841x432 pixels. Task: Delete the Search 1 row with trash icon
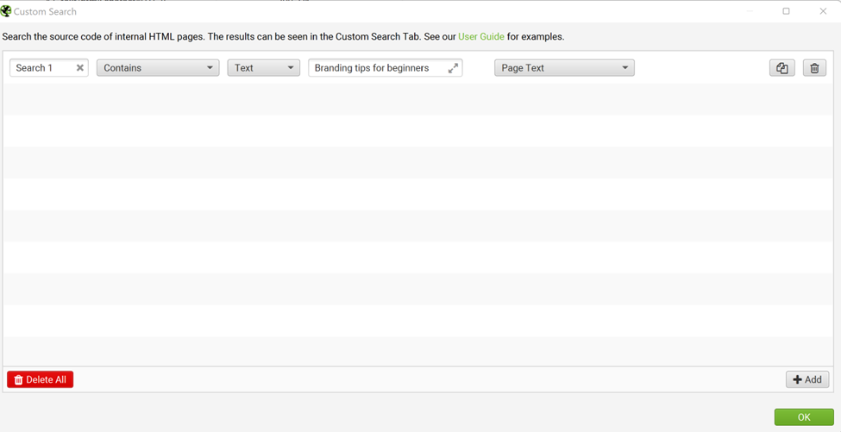click(814, 68)
